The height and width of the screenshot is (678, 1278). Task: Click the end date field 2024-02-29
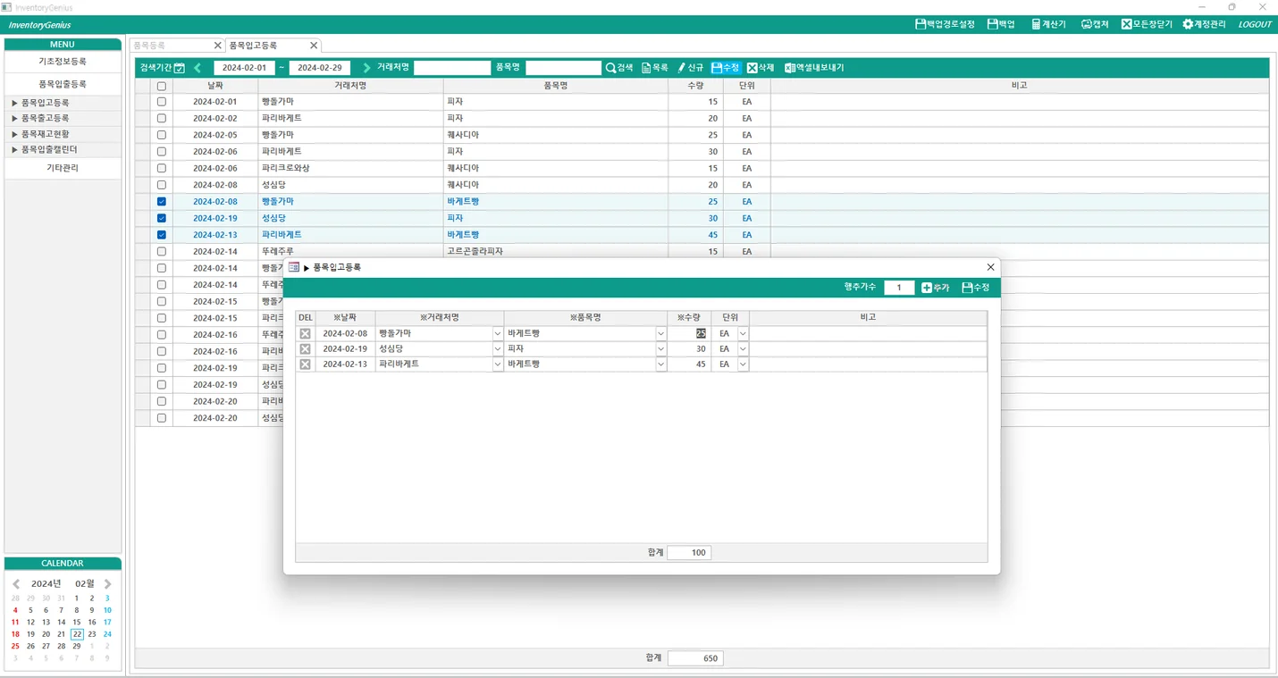click(x=320, y=68)
